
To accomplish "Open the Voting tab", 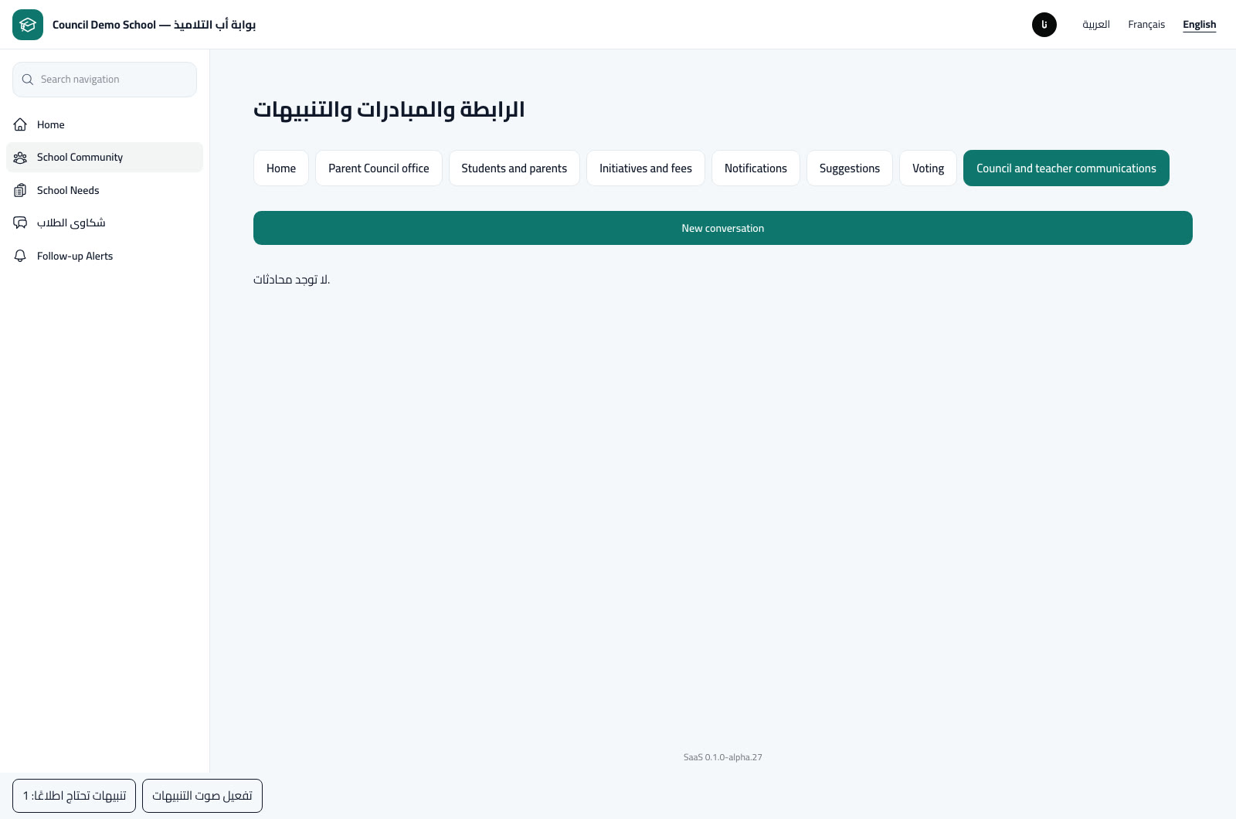I will [x=928, y=168].
